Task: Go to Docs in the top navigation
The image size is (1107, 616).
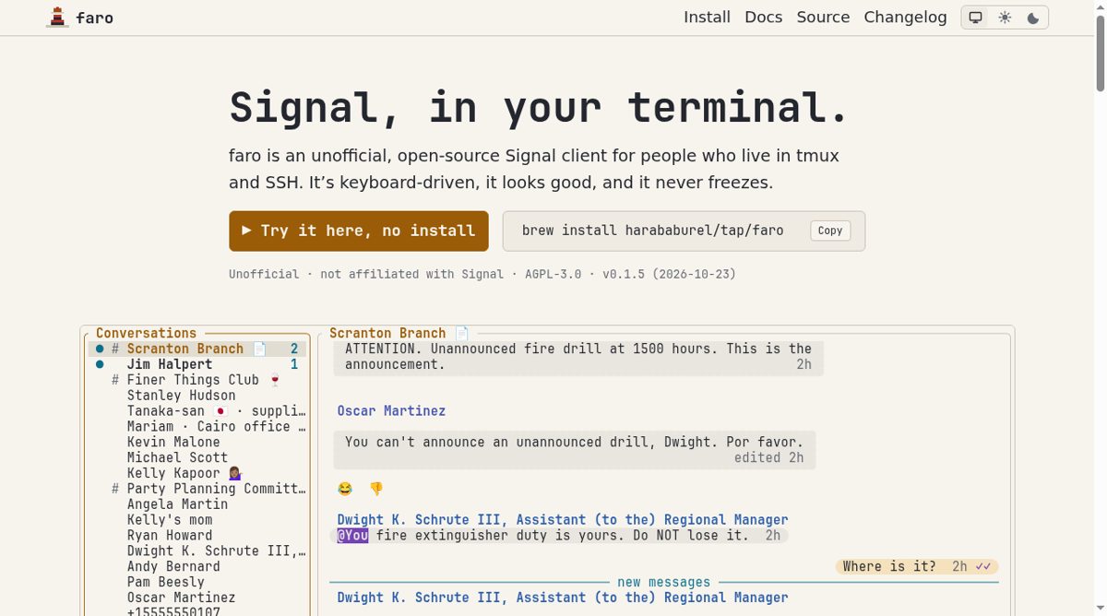Action: [763, 18]
